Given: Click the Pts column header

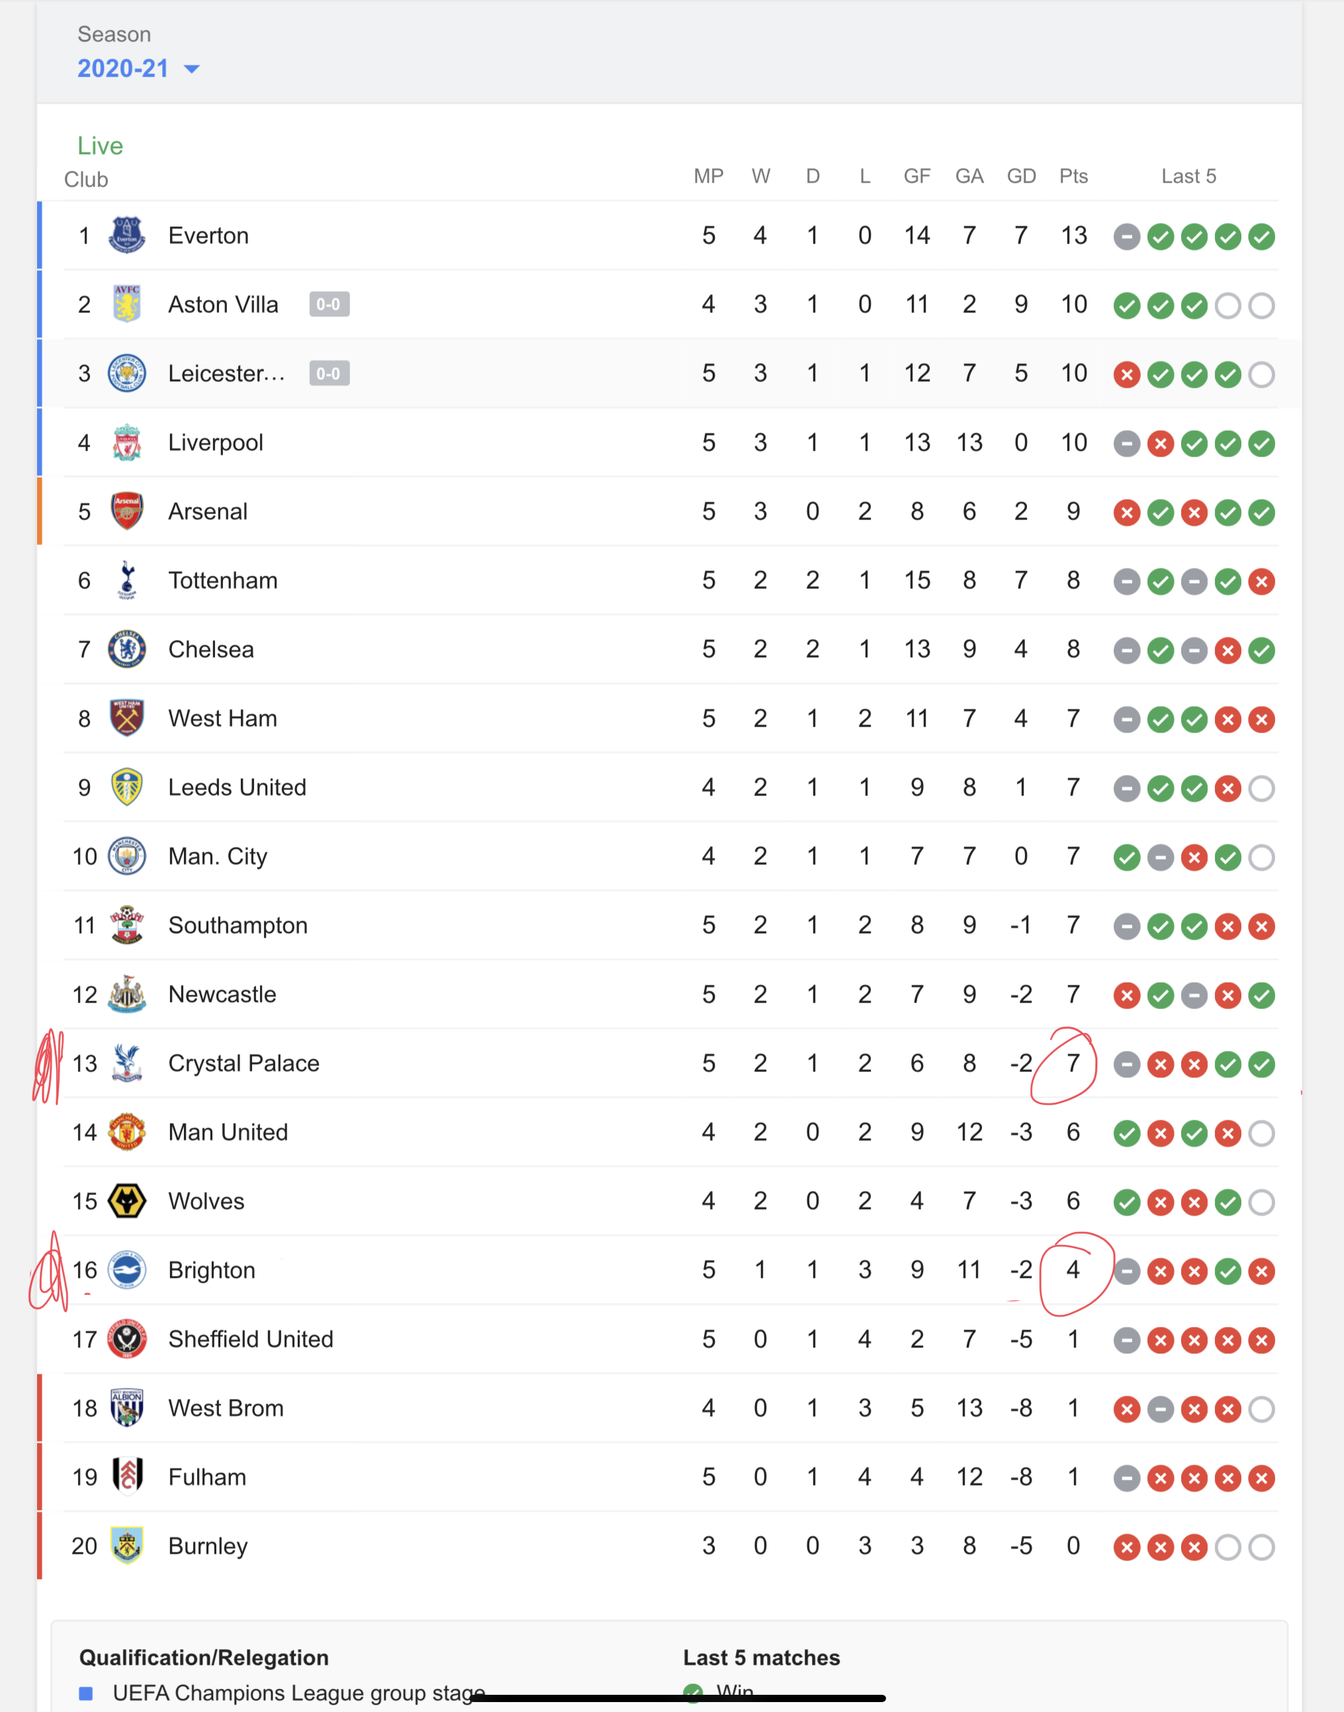Looking at the screenshot, I should tap(1073, 176).
